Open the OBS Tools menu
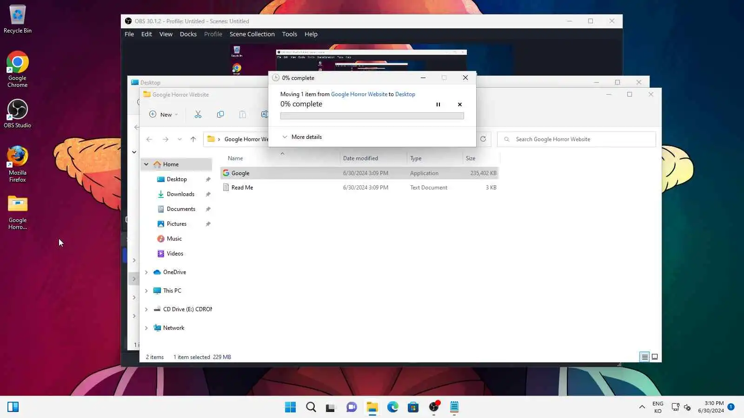The height and width of the screenshot is (418, 744). click(x=290, y=34)
